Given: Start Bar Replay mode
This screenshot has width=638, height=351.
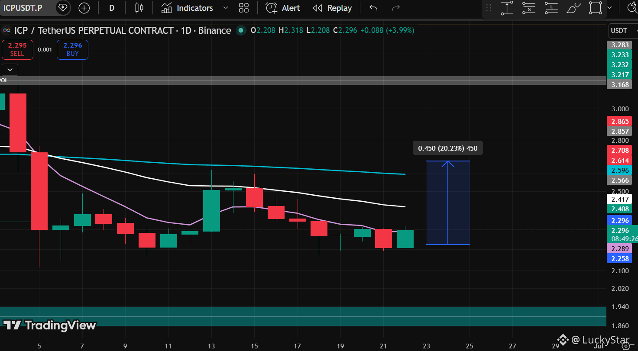Looking at the screenshot, I should click(332, 8).
